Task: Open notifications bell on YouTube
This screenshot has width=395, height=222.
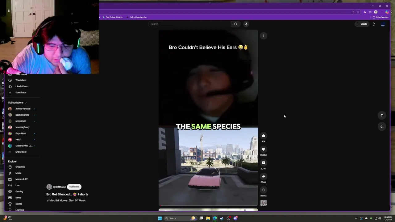Action: click(374, 24)
